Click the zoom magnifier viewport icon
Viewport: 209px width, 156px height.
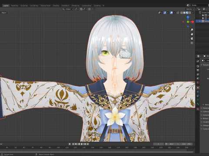[192, 30]
